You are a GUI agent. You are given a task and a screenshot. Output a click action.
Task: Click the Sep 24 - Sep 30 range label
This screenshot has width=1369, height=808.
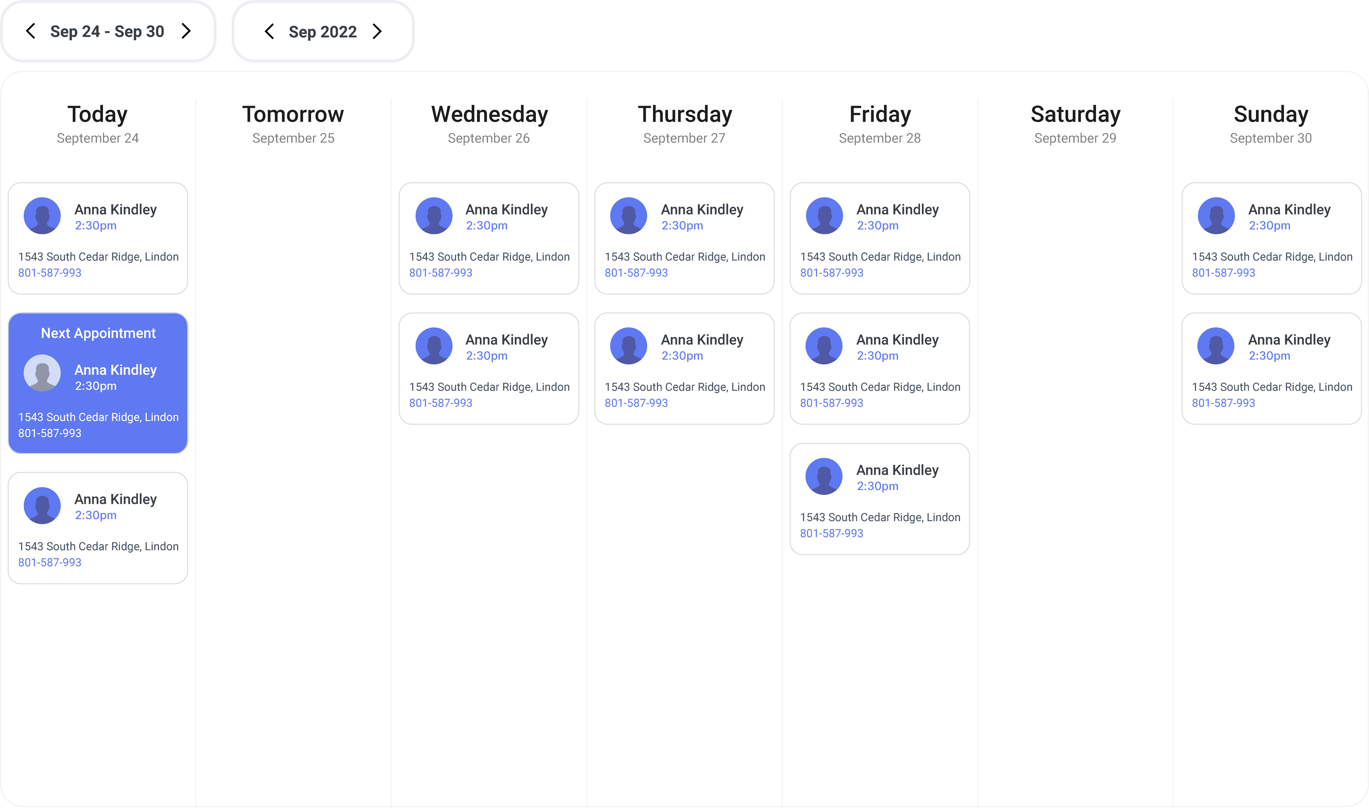coord(107,31)
